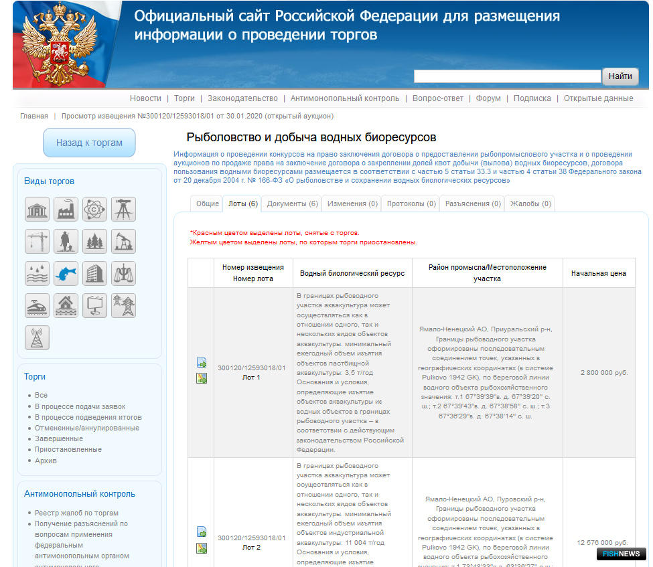Click the Антимонопольный контроль sidebar heading
This screenshot has width=653, height=567.
click(80, 494)
